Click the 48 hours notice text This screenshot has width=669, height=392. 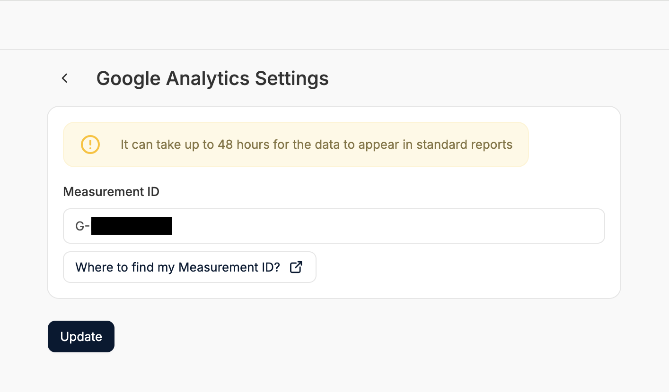(316, 145)
